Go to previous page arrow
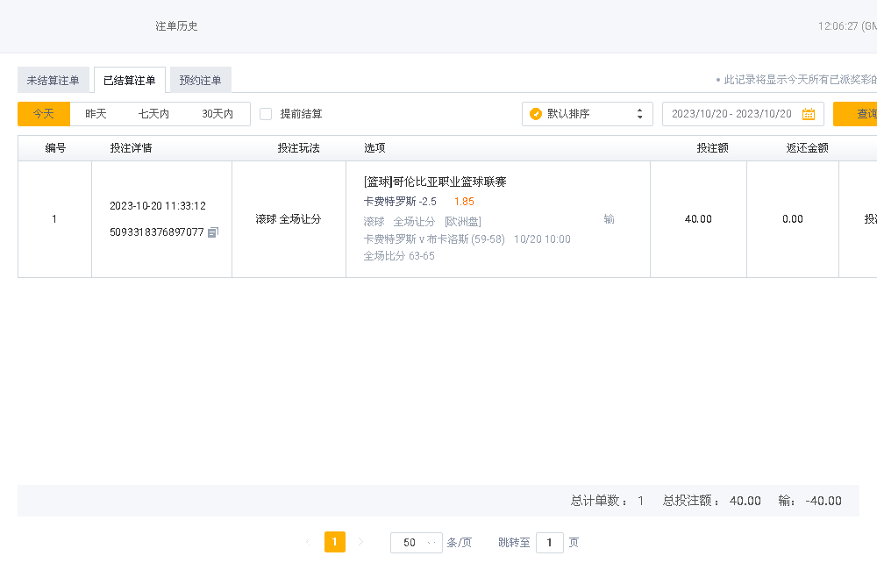877x570 pixels. click(308, 542)
